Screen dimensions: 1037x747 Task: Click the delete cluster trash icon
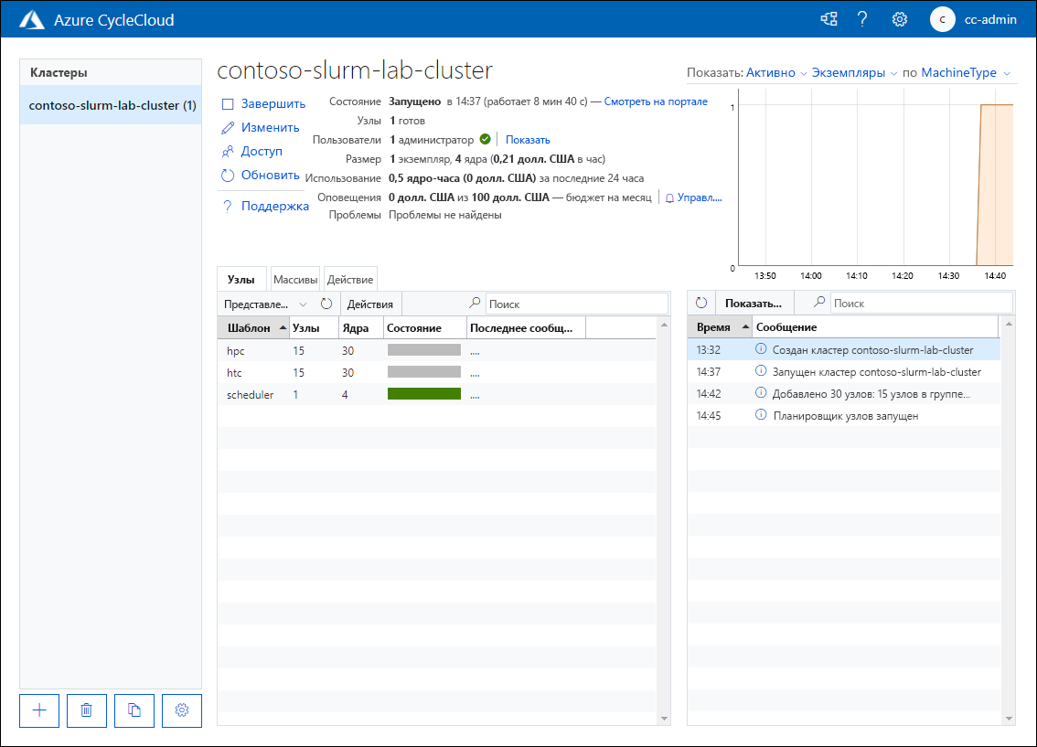point(87,710)
